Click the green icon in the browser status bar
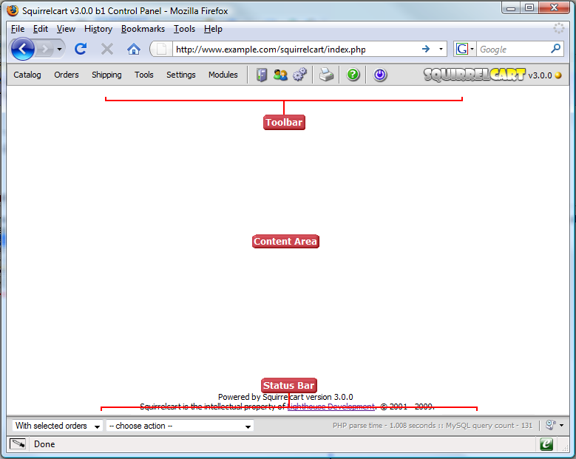The image size is (576, 459). (546, 444)
